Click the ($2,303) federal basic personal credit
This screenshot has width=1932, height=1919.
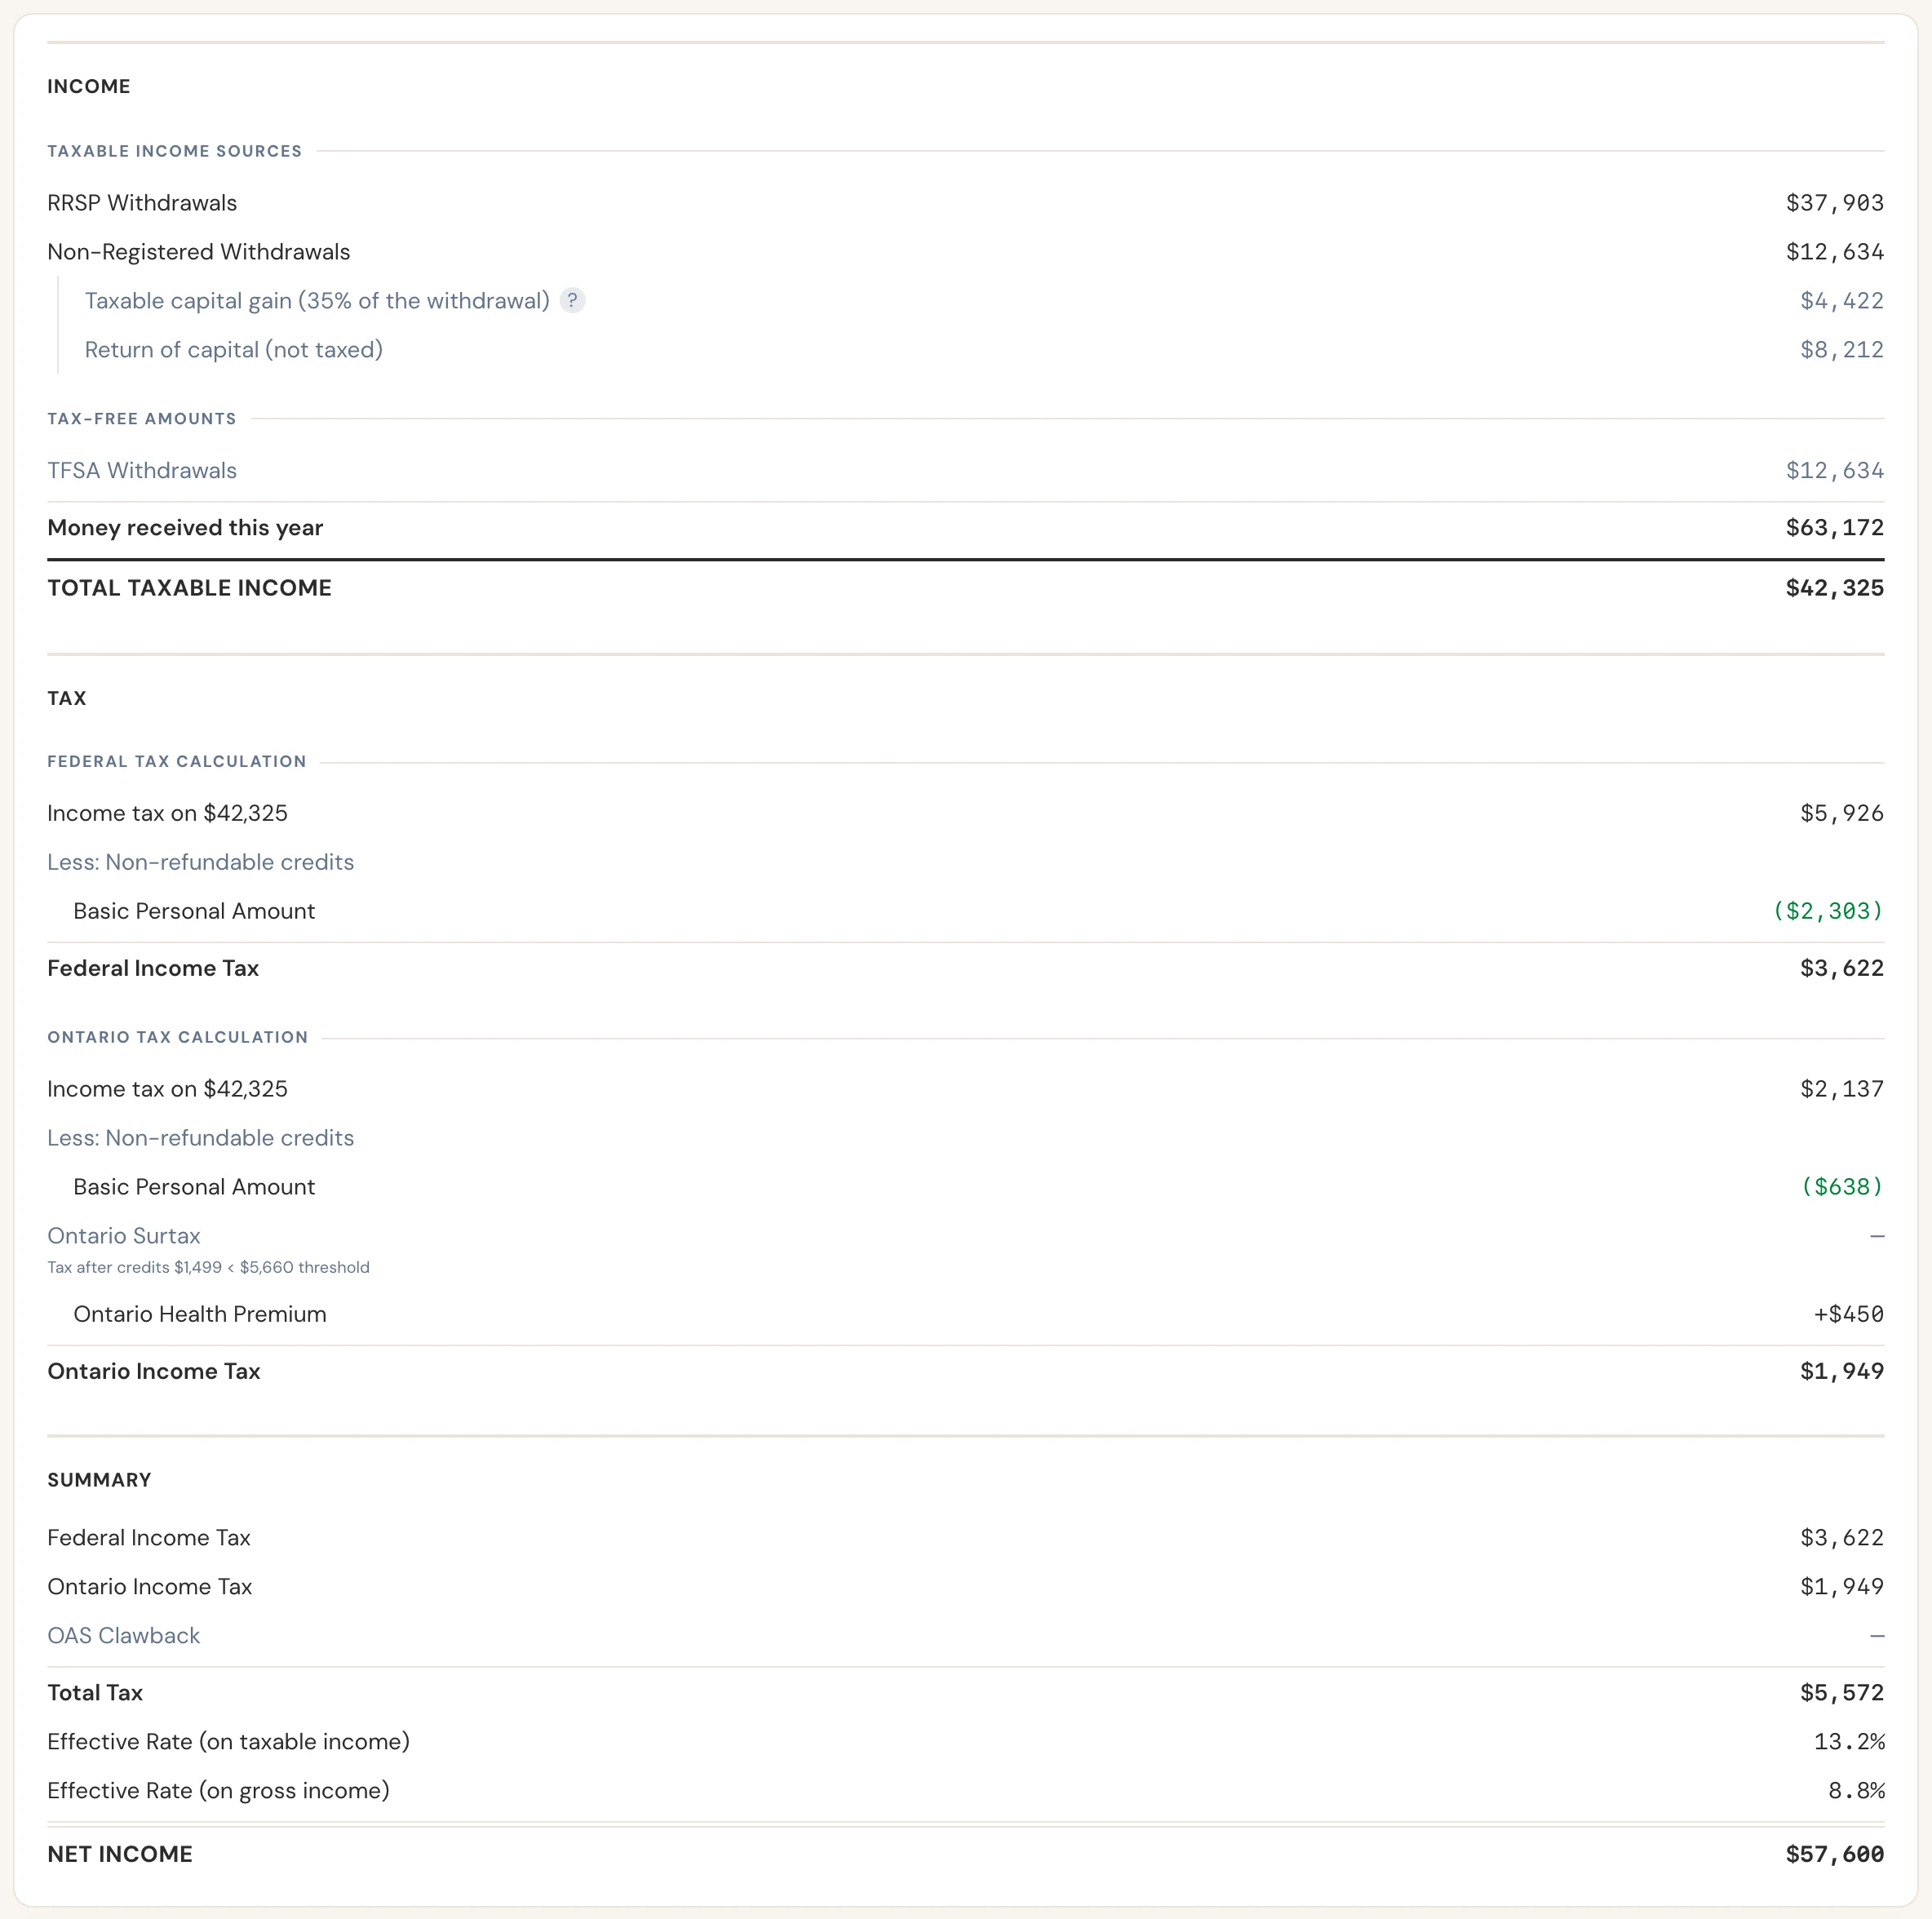tap(1827, 911)
